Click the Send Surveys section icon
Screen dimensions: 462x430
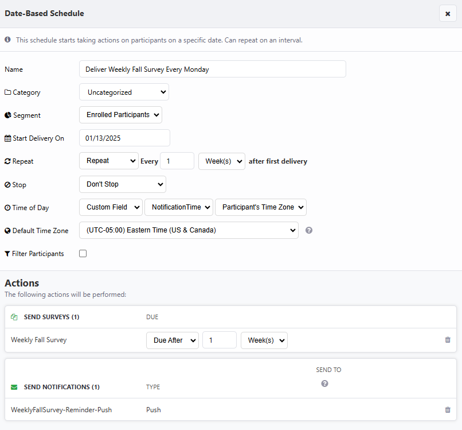coord(14,317)
